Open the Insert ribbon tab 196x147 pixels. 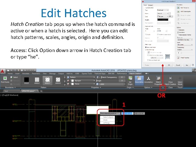17,73
